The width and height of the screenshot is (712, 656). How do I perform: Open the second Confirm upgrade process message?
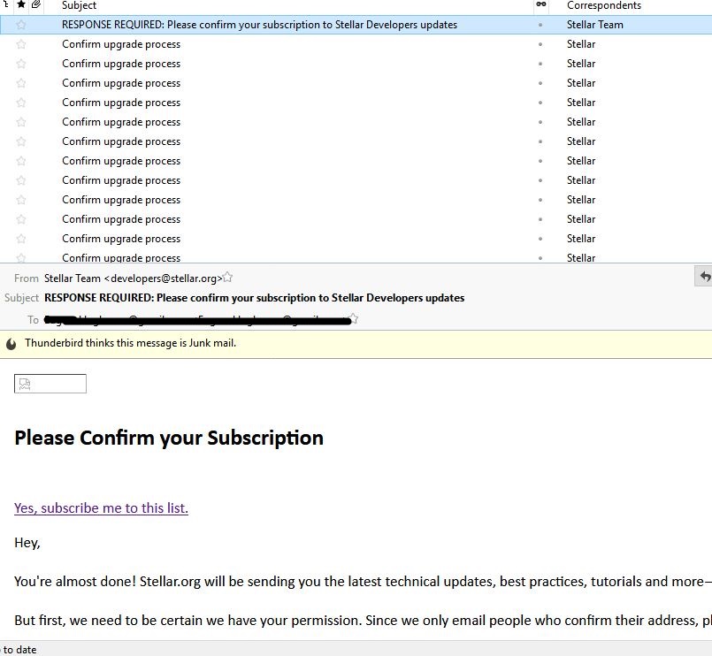tap(121, 64)
